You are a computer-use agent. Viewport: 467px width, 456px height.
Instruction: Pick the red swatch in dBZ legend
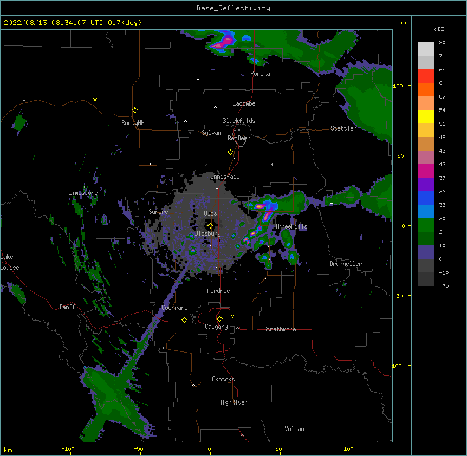[x=426, y=76]
